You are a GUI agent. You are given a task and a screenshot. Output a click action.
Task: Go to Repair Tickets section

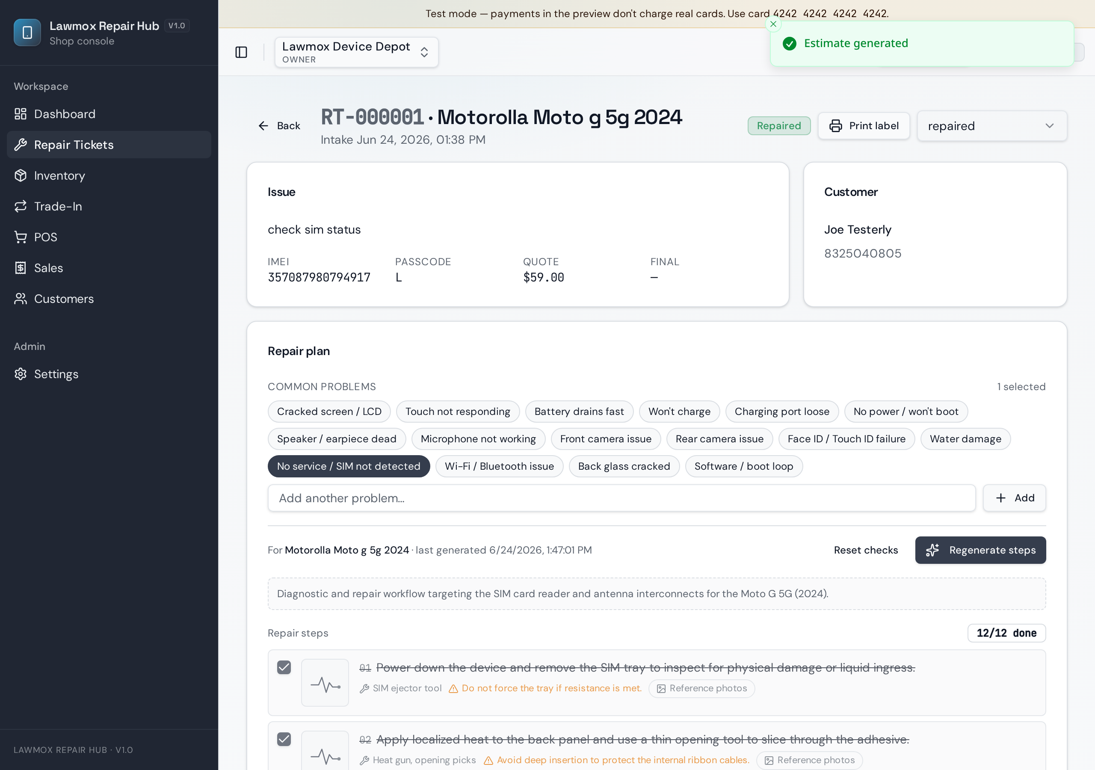109,145
